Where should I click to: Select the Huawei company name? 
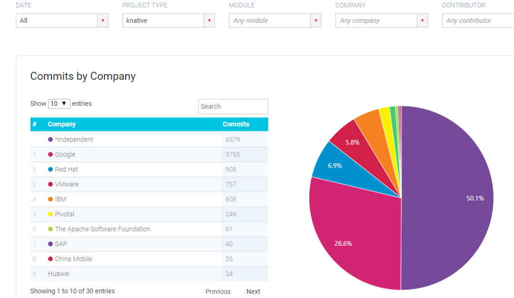pyautogui.click(x=59, y=274)
